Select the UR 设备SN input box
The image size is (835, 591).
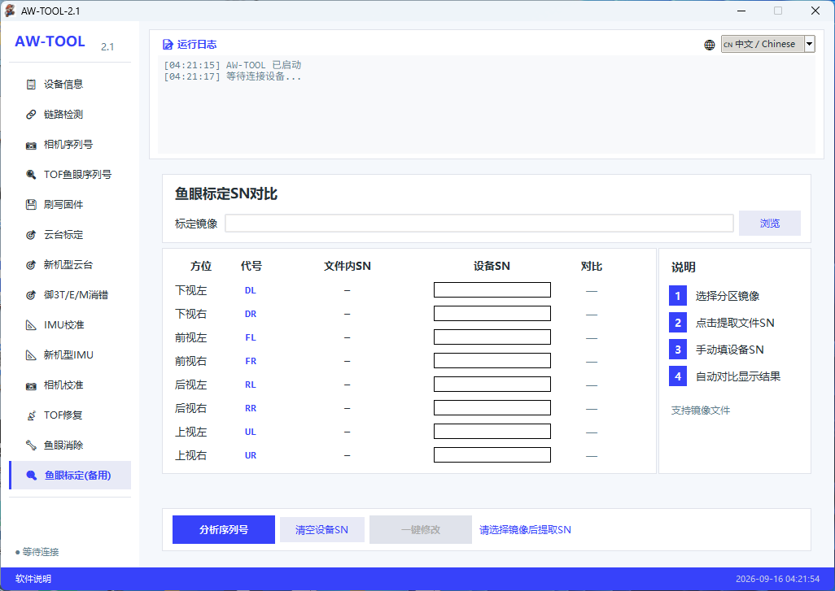[x=492, y=454]
